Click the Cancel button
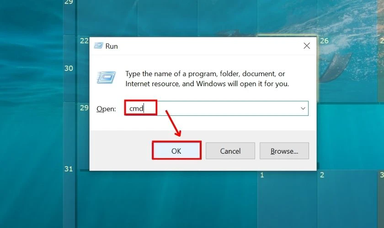Screen dimensions: 384x228 click(230, 151)
